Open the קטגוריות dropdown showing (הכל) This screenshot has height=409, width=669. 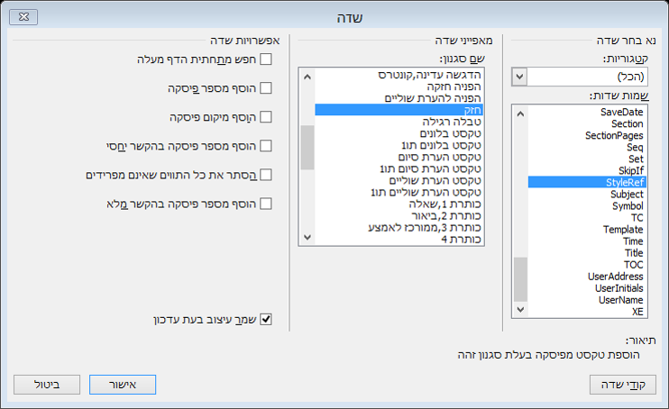[518, 77]
